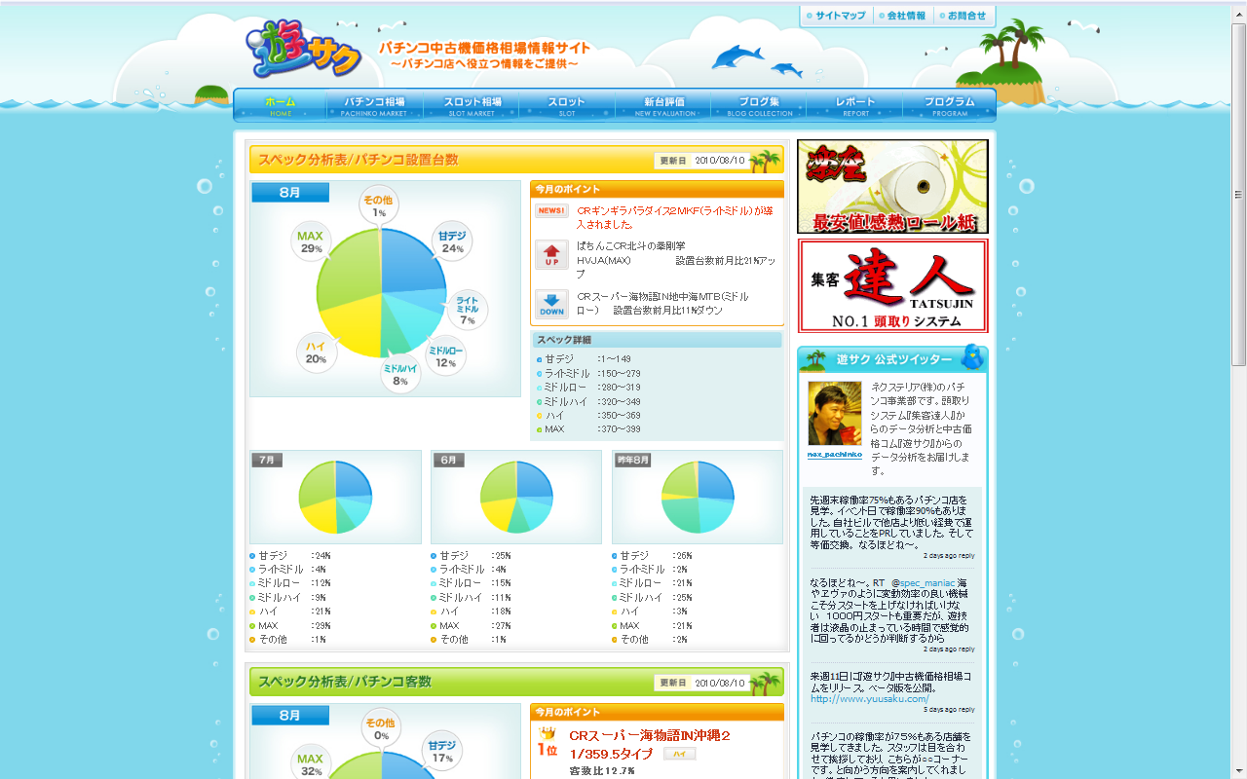Image resolution: width=1247 pixels, height=779 pixels.
Task: Click the nex_pachinko profile photo
Action: [835, 414]
